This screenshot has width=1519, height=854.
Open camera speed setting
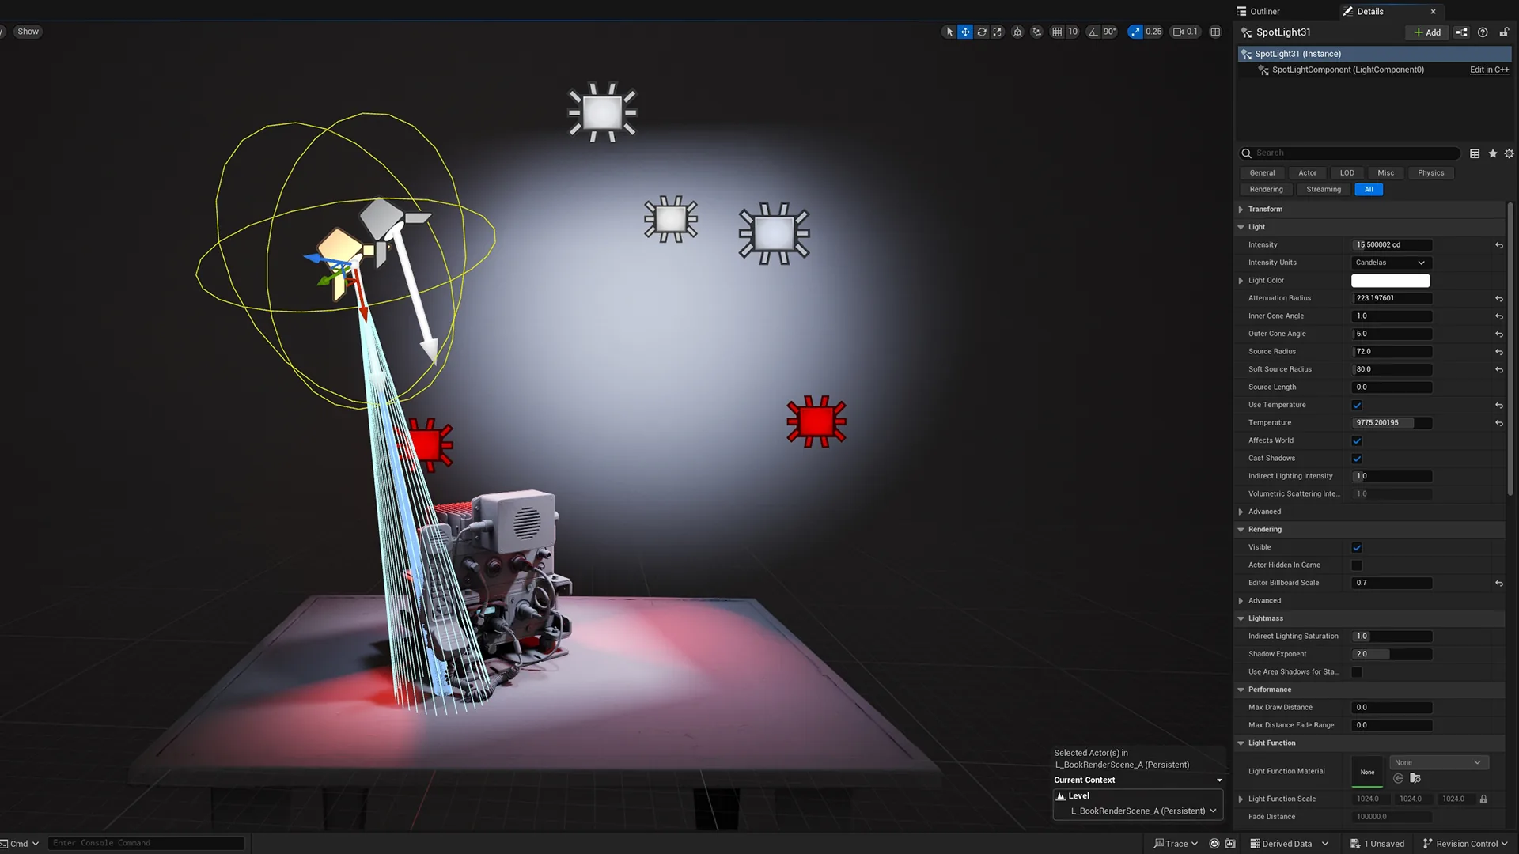tap(1185, 32)
